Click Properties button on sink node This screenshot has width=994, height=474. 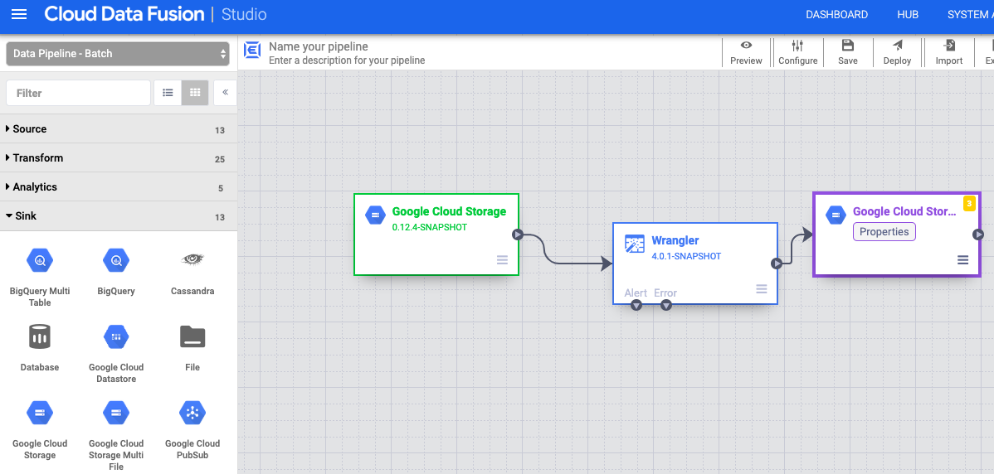click(884, 232)
